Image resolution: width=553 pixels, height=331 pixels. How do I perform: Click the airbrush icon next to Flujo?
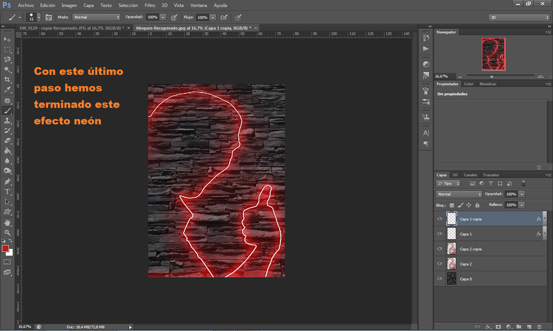click(x=224, y=17)
